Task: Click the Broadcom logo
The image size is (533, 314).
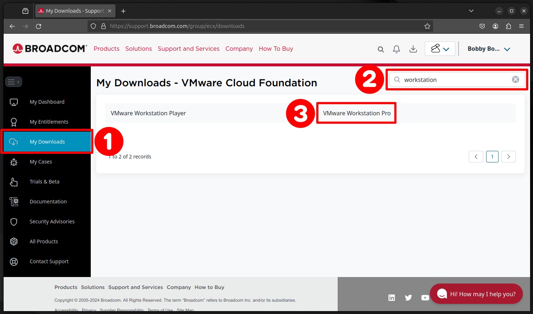Action: click(50, 49)
